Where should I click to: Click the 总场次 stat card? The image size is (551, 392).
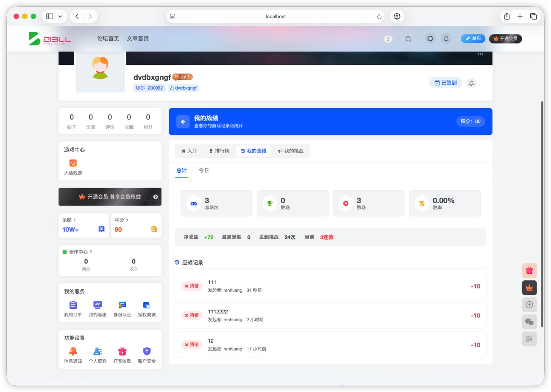[x=217, y=203]
